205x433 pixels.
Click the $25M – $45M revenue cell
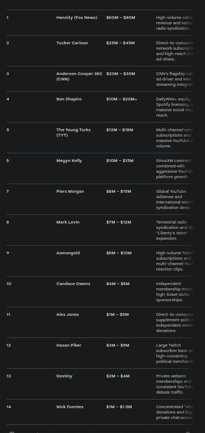(120, 43)
